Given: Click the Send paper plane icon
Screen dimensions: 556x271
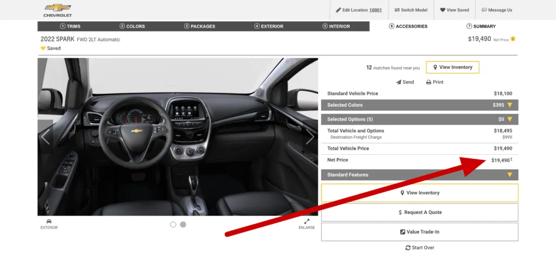Looking at the screenshot, I should 398,82.
